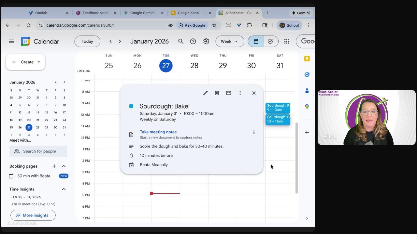Go to next month in mini calendar
Viewport: 417px width, 234px height.
(x=64, y=82)
